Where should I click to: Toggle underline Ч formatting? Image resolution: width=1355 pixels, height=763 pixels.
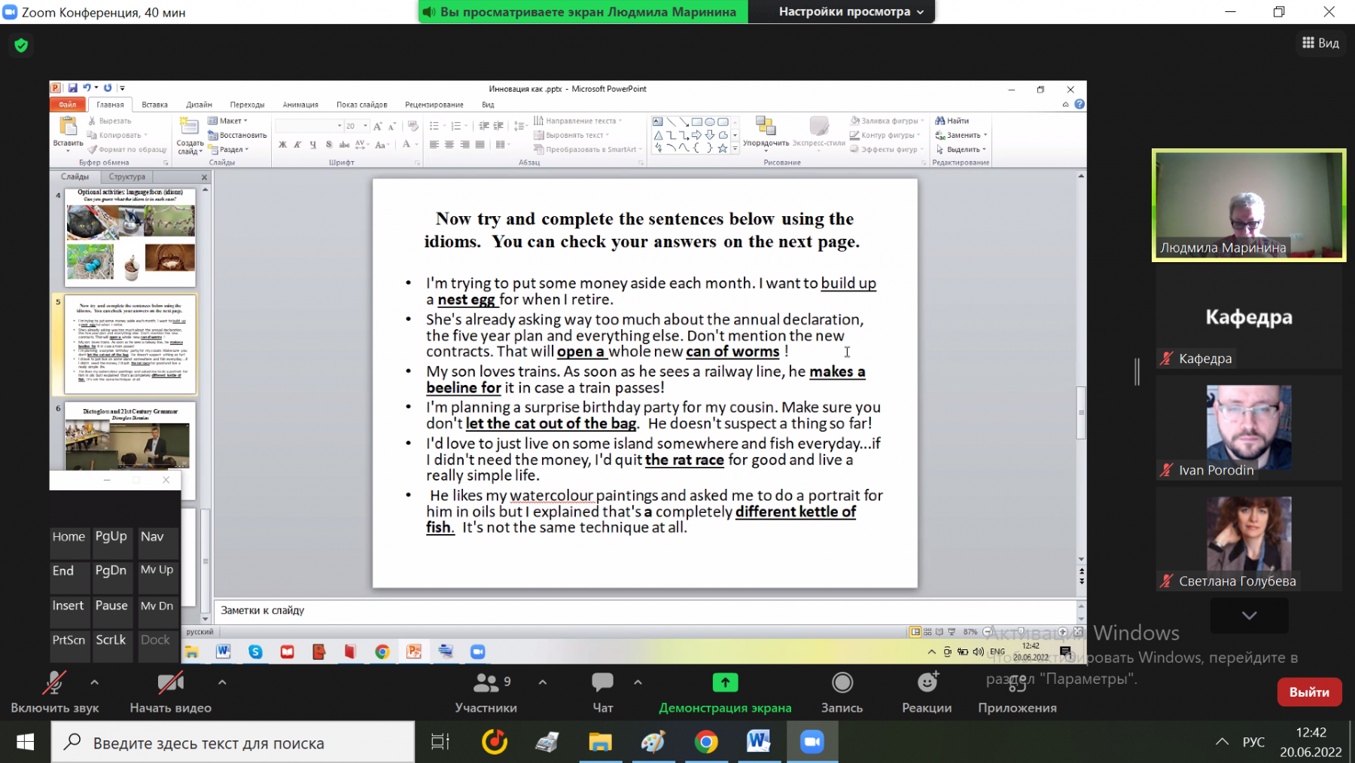312,145
